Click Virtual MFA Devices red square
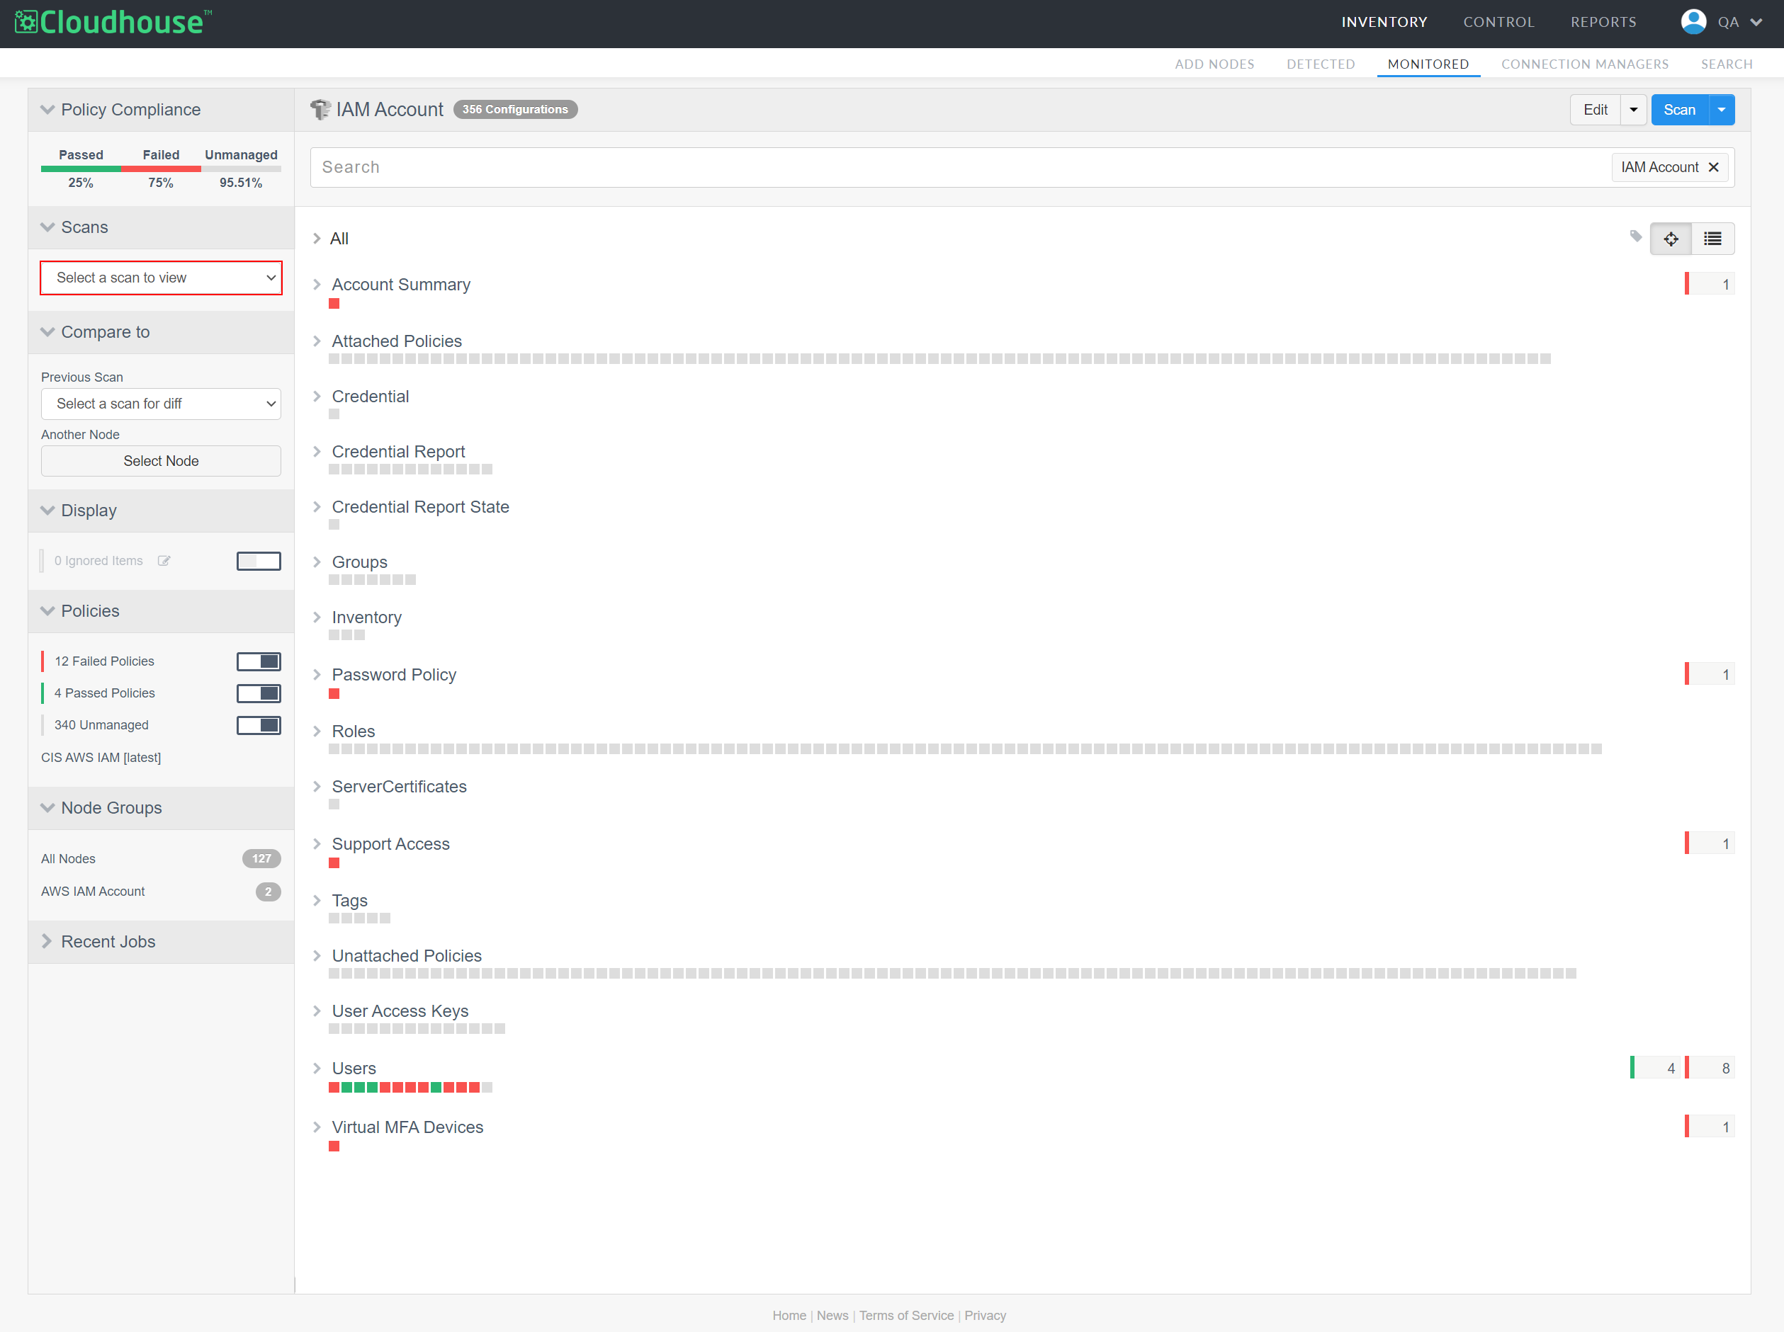Image resolution: width=1784 pixels, height=1332 pixels. coord(334,1146)
